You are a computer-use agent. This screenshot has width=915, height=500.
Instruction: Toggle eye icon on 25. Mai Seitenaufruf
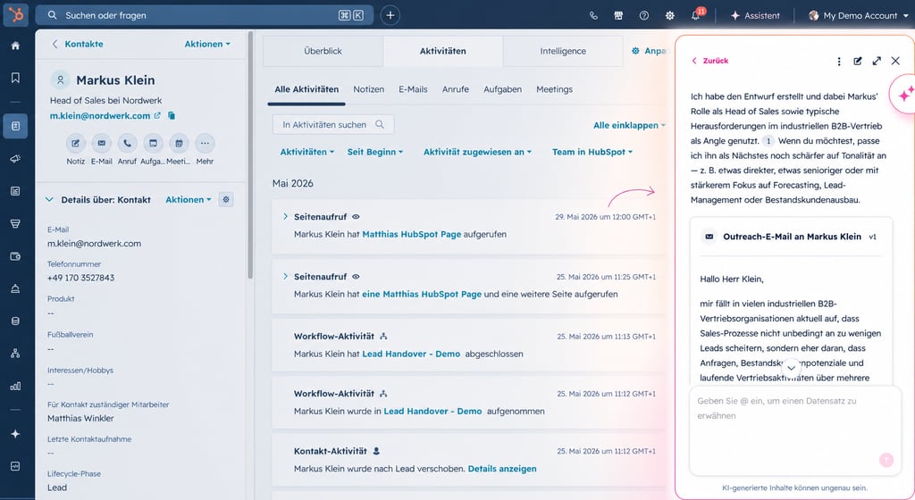coord(356,277)
